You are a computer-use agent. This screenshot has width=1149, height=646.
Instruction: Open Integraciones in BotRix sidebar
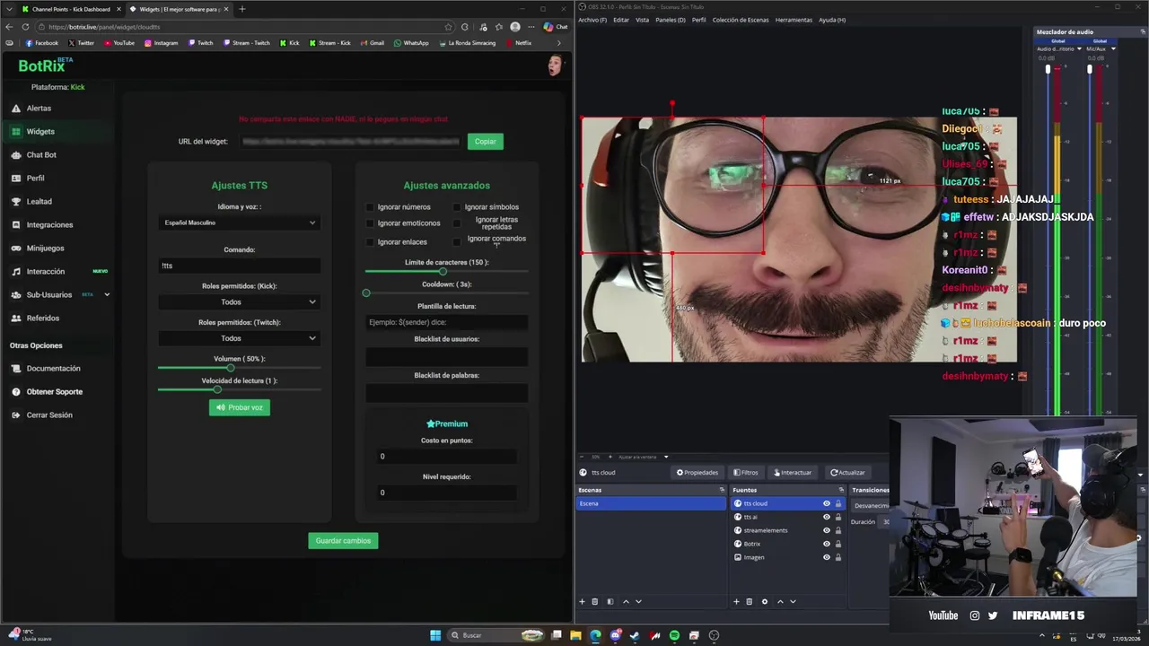tap(49, 225)
